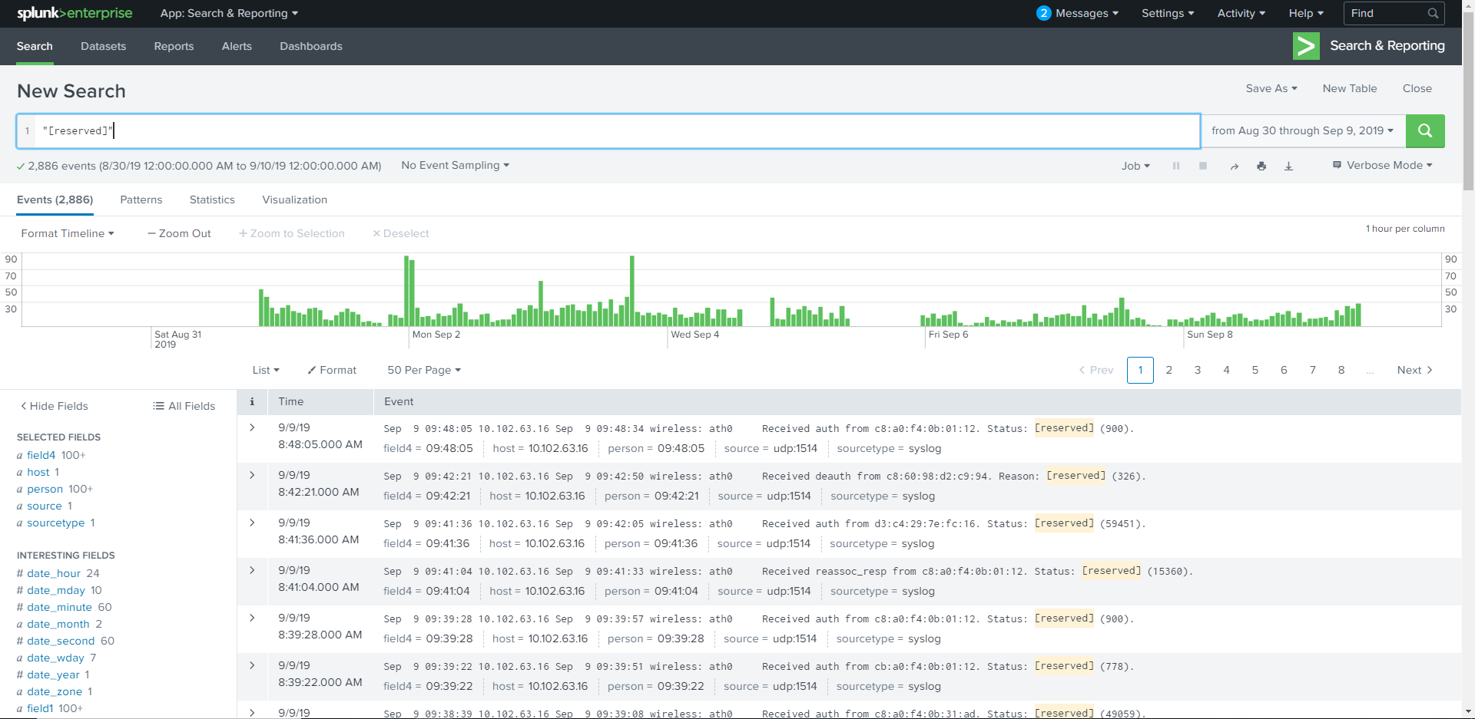Click the Search & Reporting app logo

1306,46
